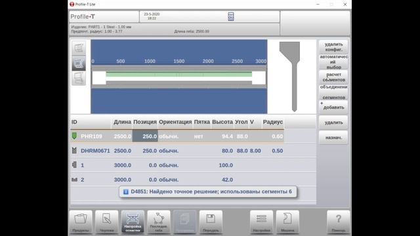Viewport: 420px width, 236px height.
Task: Click the Угол column header
Action: [241, 122]
